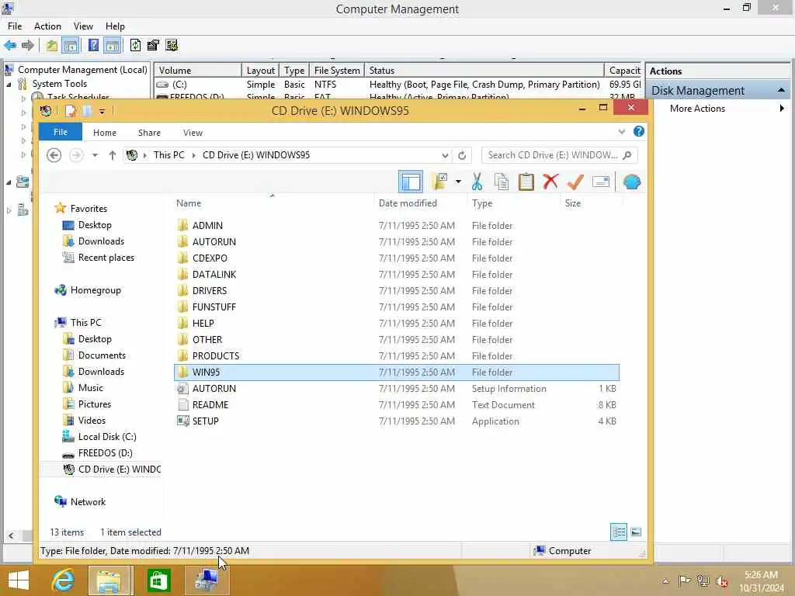Select the DRIVERS folder
795x596 pixels.
pyautogui.click(x=210, y=290)
